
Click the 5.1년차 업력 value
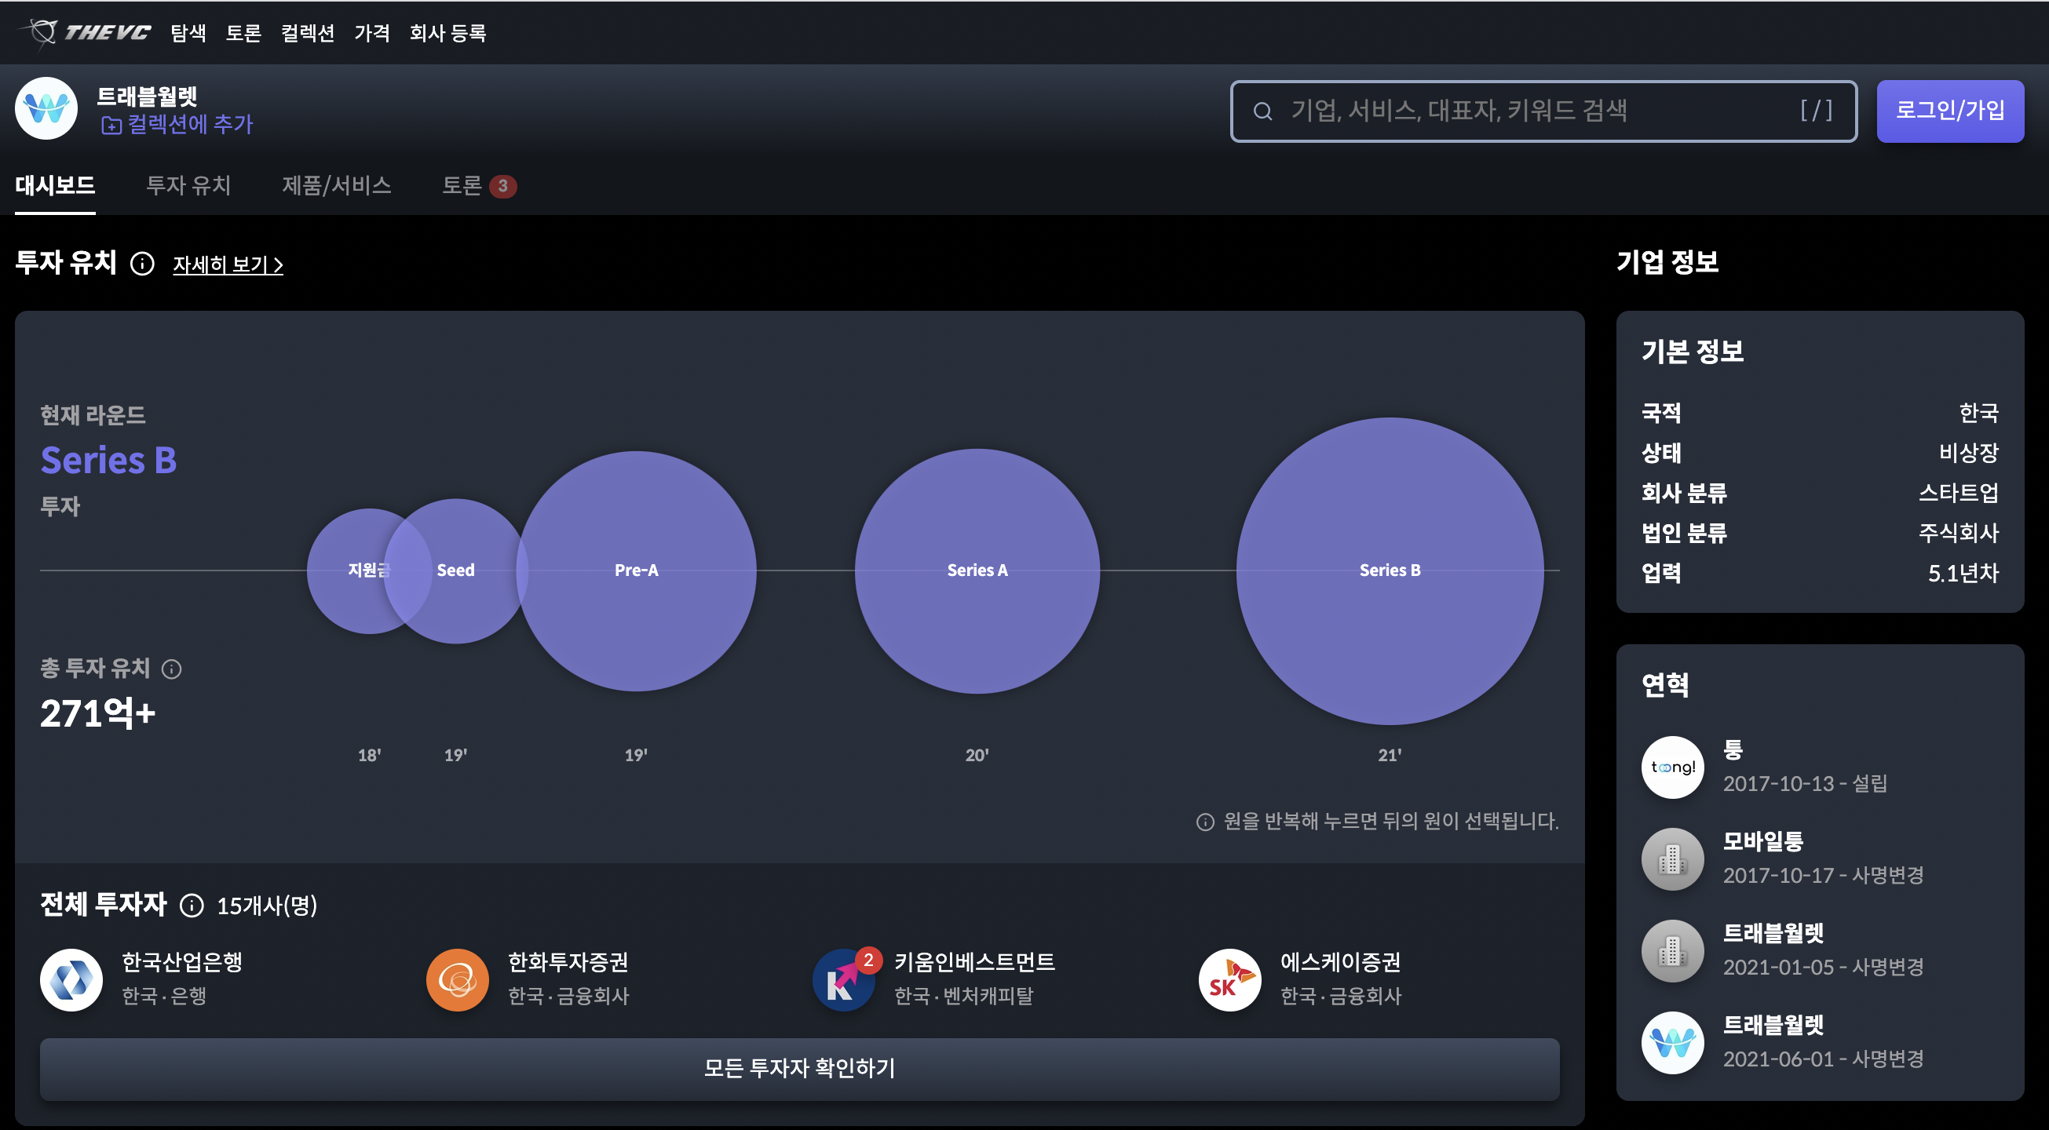coord(1963,574)
